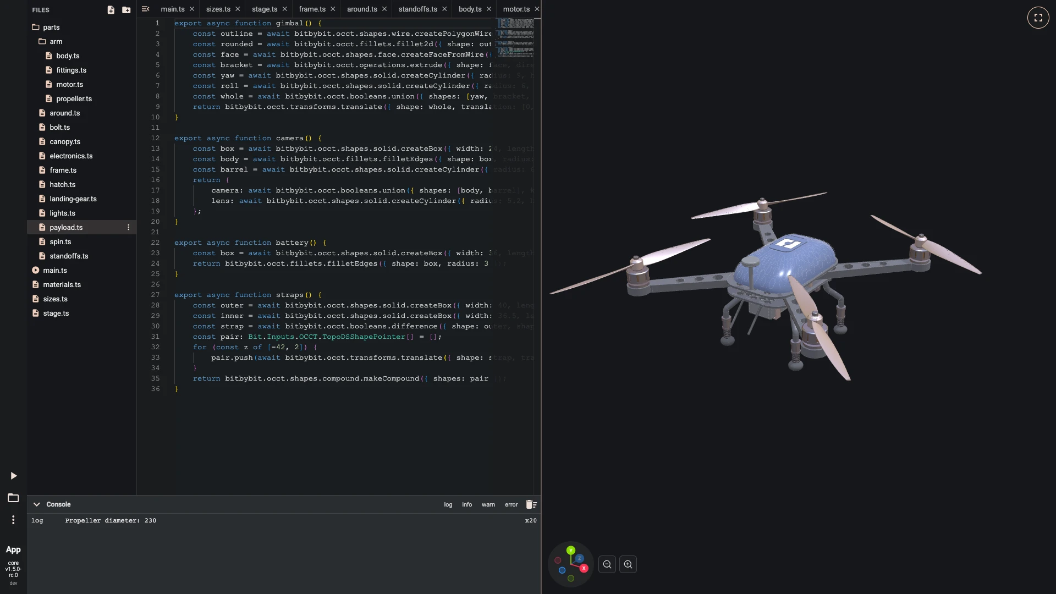Click the App label in sidebar
1056x594 pixels.
pos(13,549)
